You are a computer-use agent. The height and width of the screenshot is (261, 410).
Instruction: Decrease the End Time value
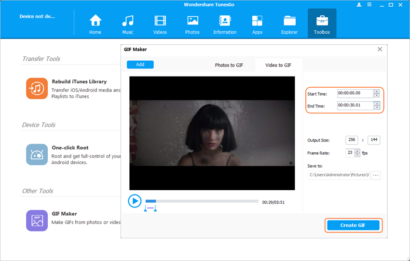(x=377, y=107)
